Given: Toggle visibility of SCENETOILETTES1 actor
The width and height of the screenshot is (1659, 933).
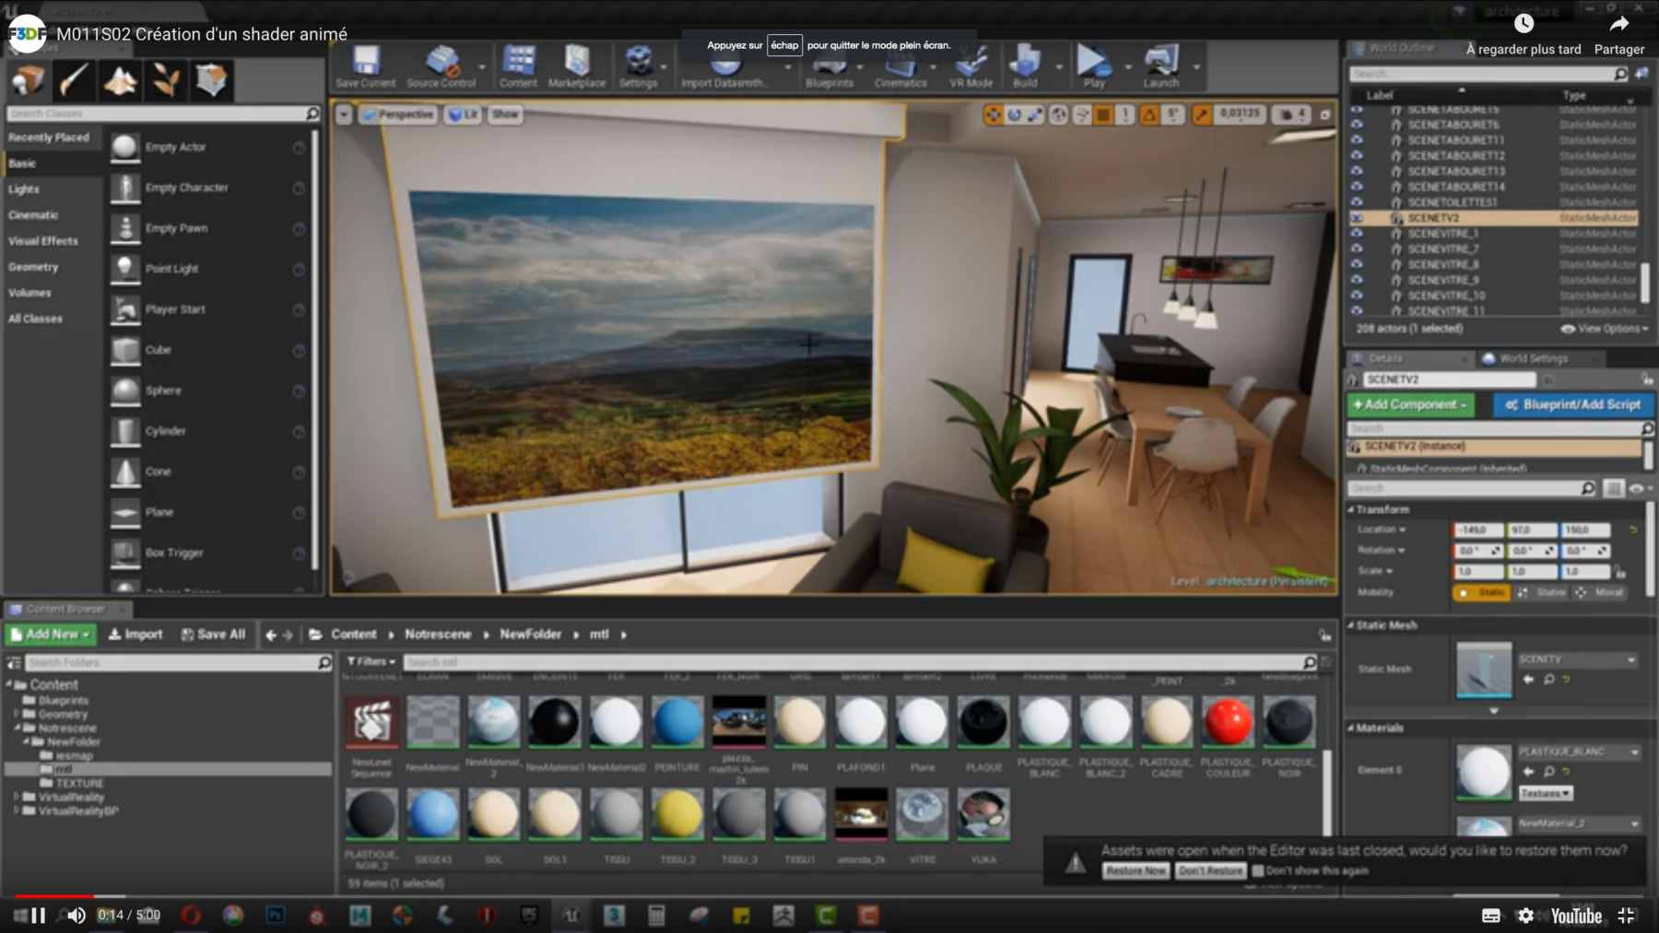Looking at the screenshot, I should pyautogui.click(x=1357, y=202).
